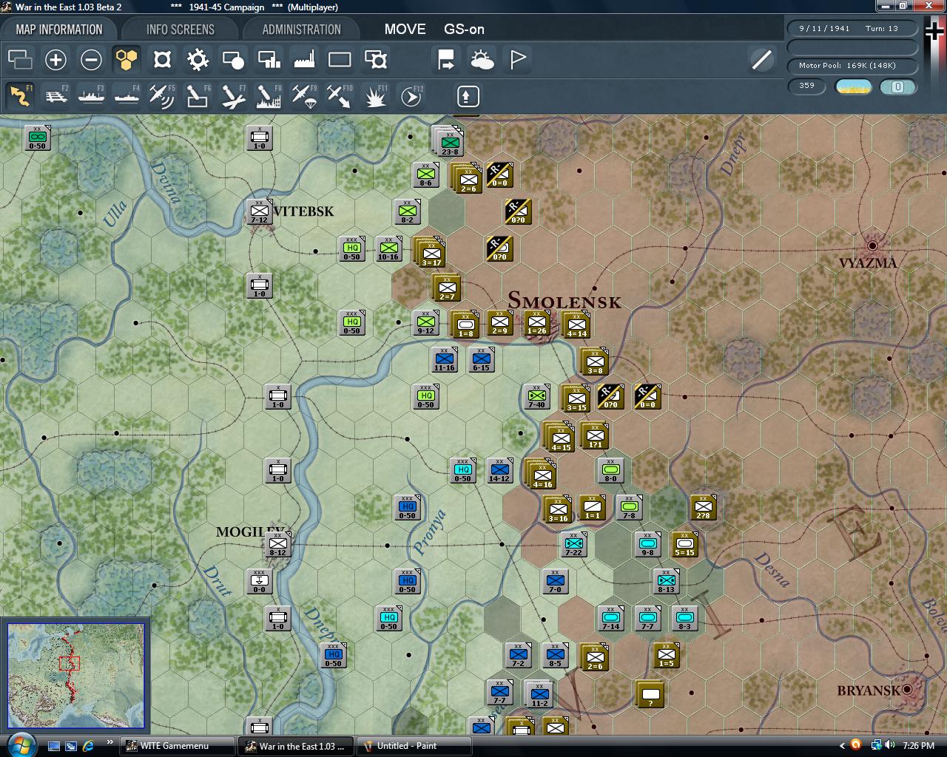Screen dimensions: 947x757
Task: Click the flag with arrow icon
Action: point(446,59)
